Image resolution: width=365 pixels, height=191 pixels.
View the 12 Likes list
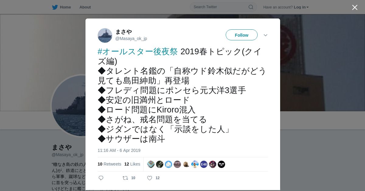point(132,164)
